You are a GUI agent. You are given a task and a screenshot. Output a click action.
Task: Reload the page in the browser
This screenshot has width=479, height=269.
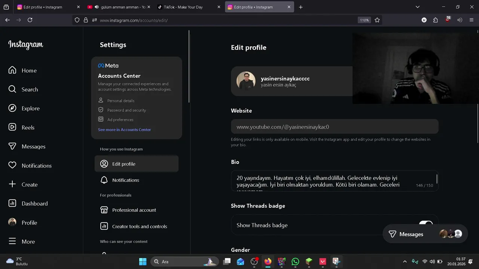click(30, 20)
